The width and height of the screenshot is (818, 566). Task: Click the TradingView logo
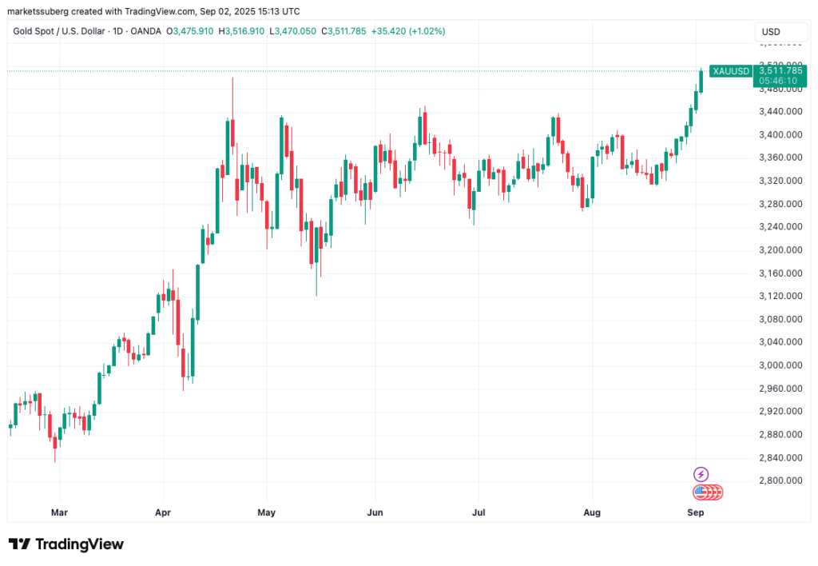(x=66, y=544)
